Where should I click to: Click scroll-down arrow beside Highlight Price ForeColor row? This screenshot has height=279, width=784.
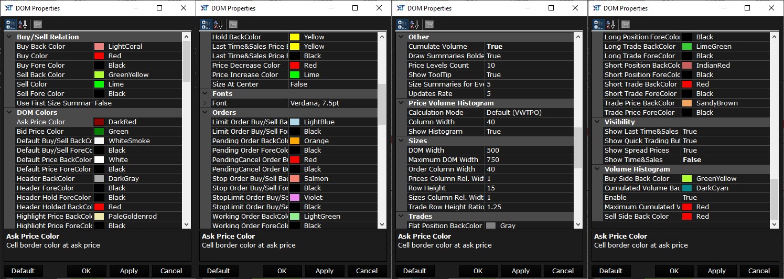click(x=186, y=224)
